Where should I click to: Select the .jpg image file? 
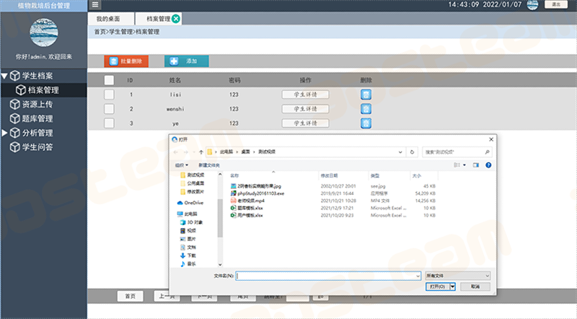coord(256,186)
